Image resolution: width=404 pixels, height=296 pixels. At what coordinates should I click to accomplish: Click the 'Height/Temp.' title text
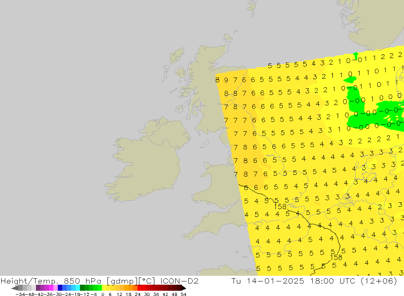coord(30,281)
